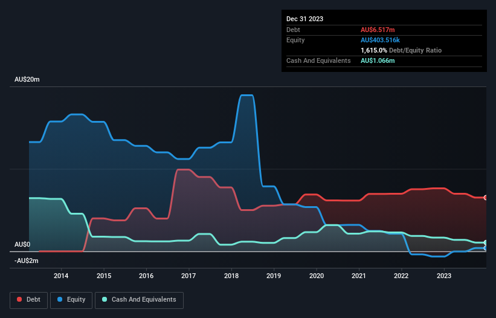Click the 2017 x-axis label
496x318 pixels.
coord(188,276)
